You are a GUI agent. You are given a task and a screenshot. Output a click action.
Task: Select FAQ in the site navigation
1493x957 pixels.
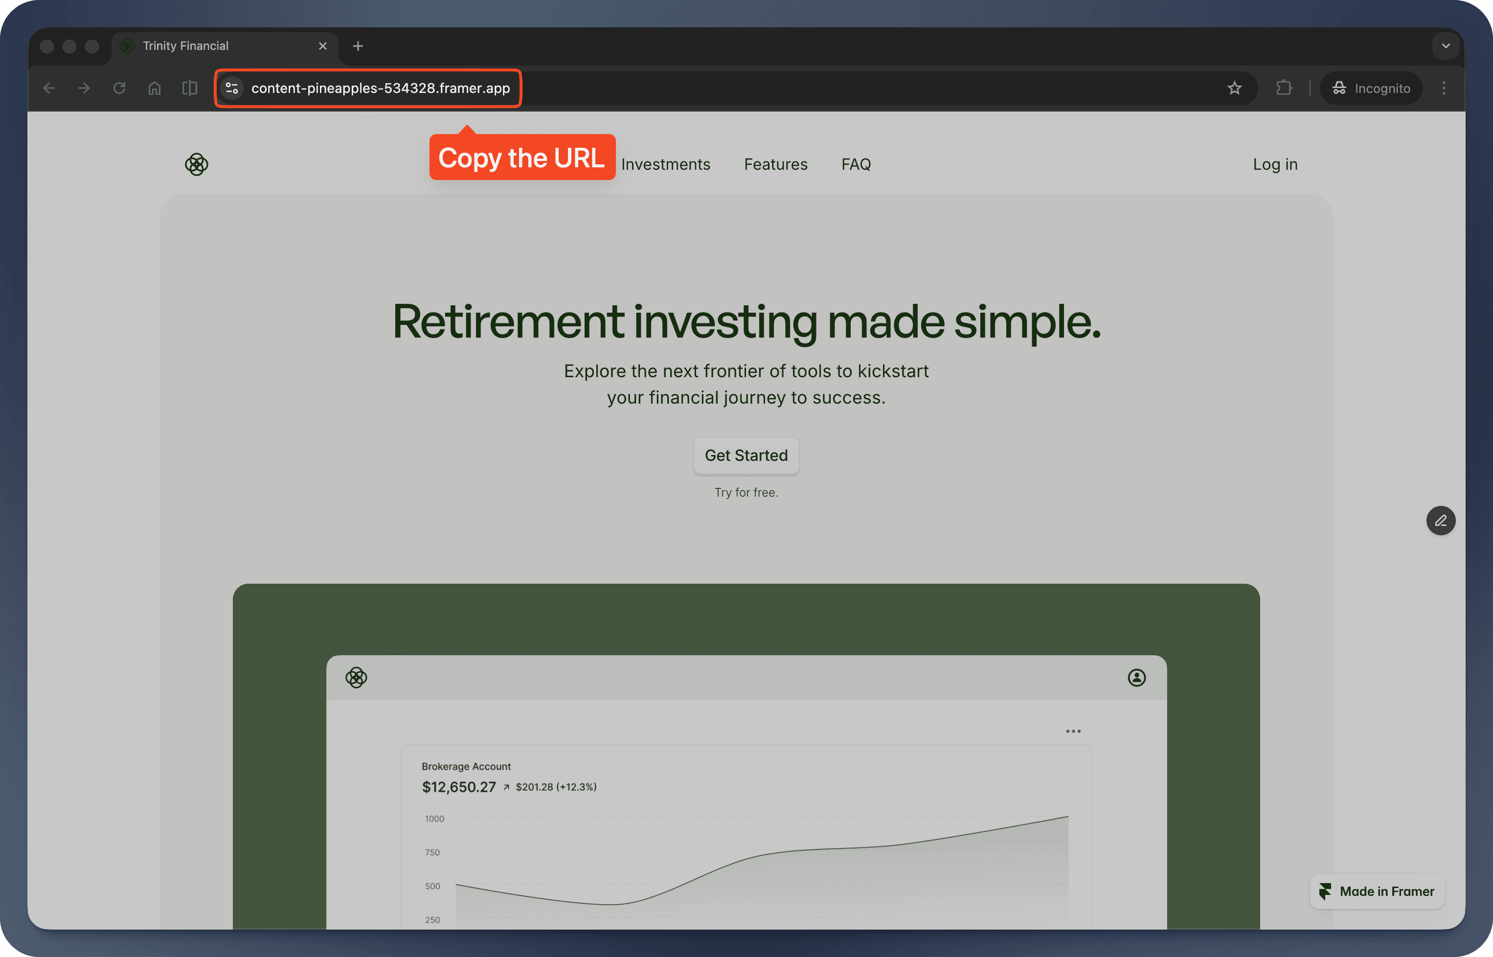pos(856,164)
